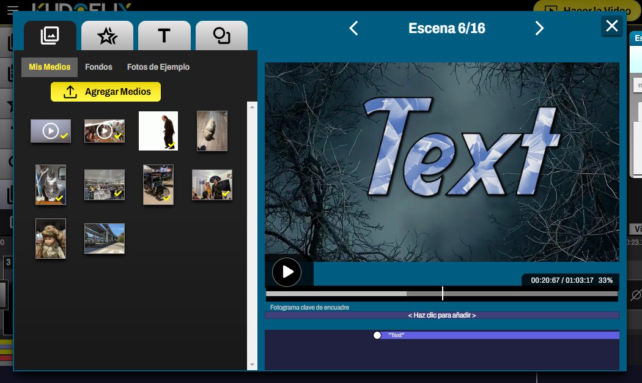Select the doll photo thumbnail
This screenshot has width=642, height=383.
tap(51, 239)
